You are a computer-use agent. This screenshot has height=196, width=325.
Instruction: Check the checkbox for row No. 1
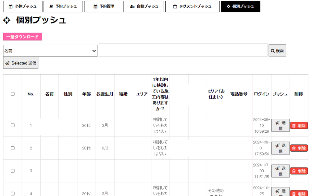(13, 125)
